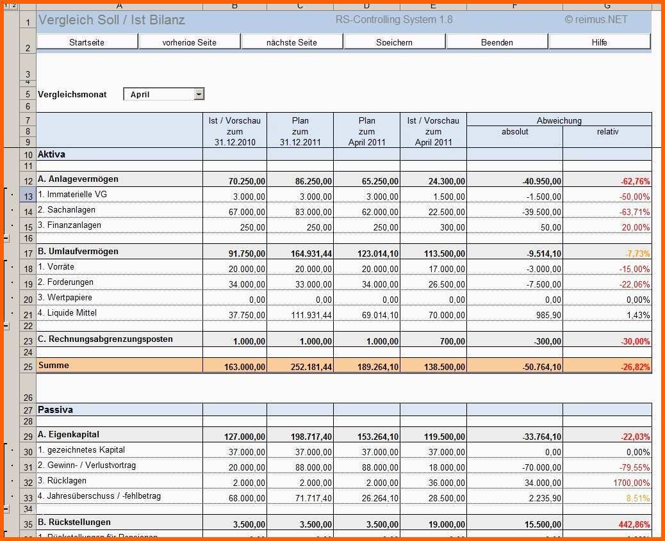Go to vorherige Seite
Image resolution: width=665 pixels, height=541 pixels.
click(x=190, y=42)
